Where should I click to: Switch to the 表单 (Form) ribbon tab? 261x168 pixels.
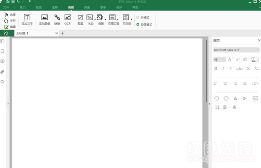(103, 7)
